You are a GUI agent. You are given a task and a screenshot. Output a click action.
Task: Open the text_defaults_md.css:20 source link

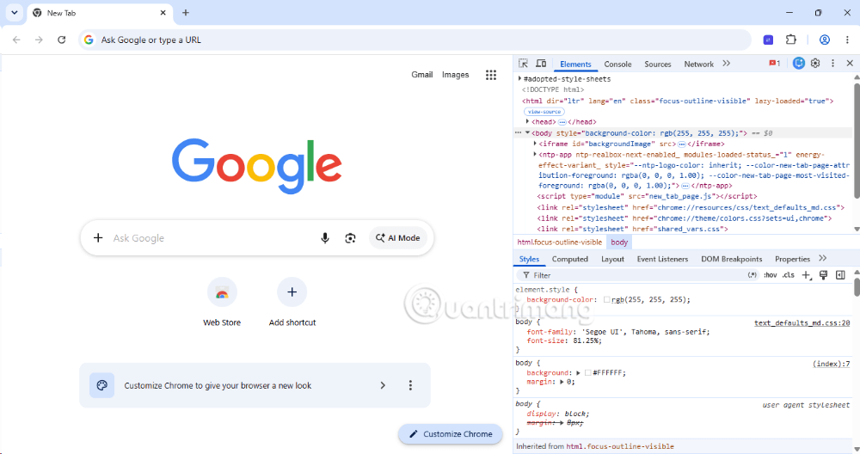point(802,323)
